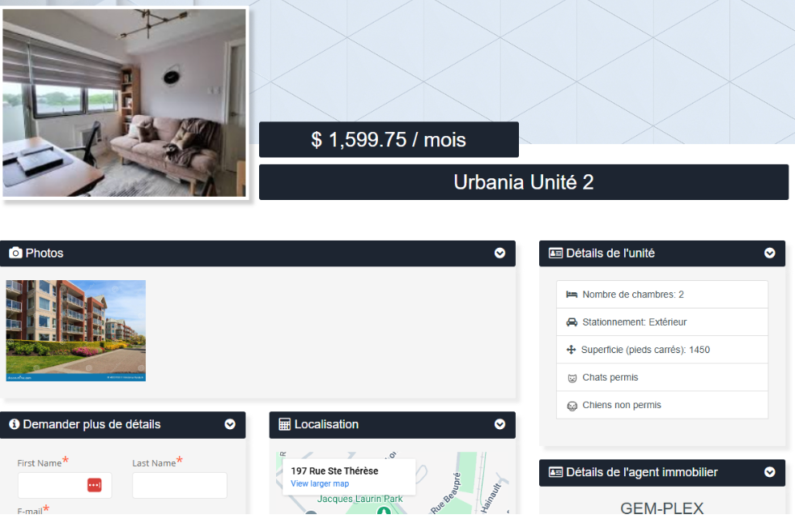Click the camera icon in Photos header
Image resolution: width=795 pixels, height=519 pixels.
click(x=15, y=253)
